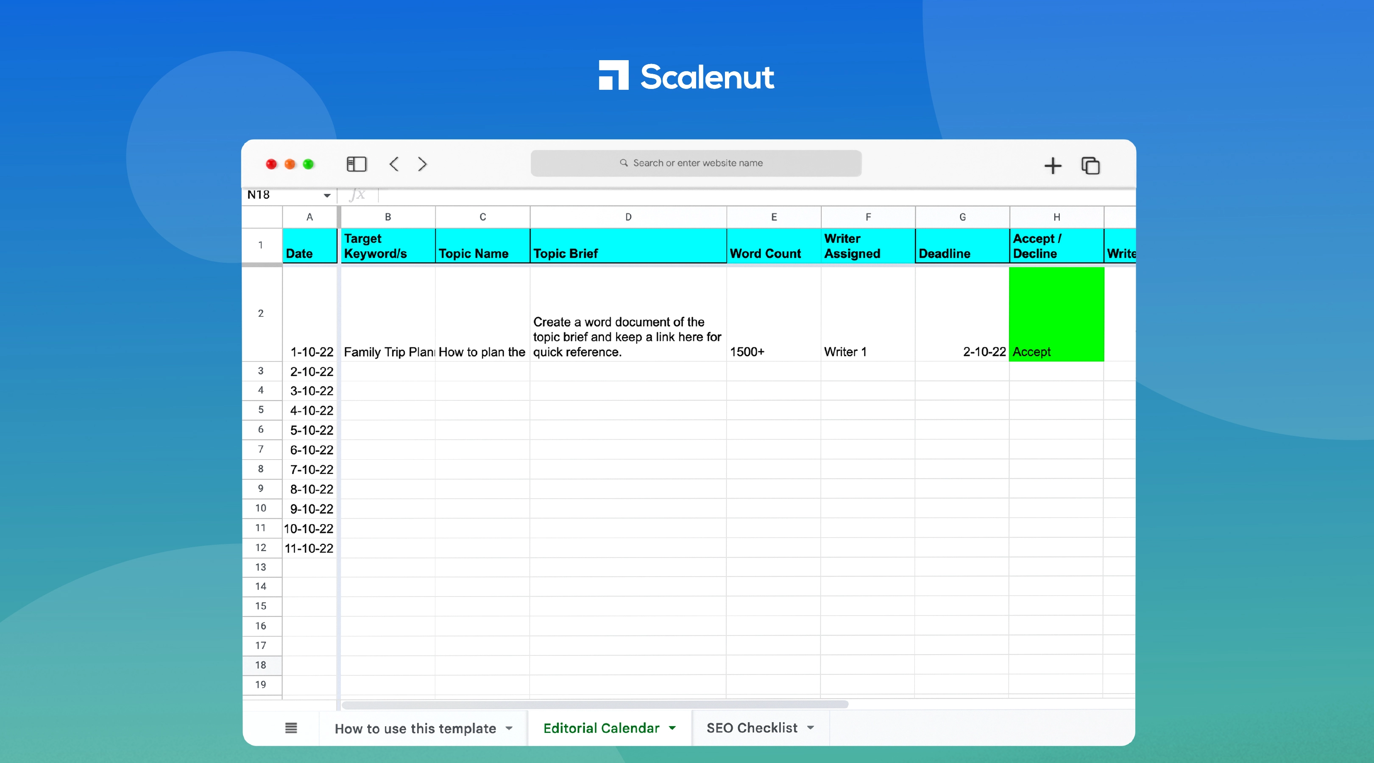Click the forward navigation arrow
1374x763 pixels.
pos(422,164)
